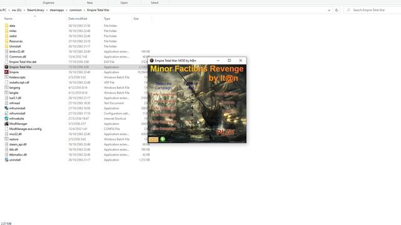Click Empire Total War breadcrumb segment
The width and height of the screenshot is (401, 225).
[x=98, y=10]
